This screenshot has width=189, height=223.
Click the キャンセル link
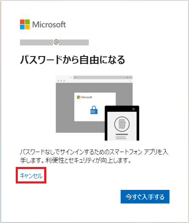click(31, 176)
